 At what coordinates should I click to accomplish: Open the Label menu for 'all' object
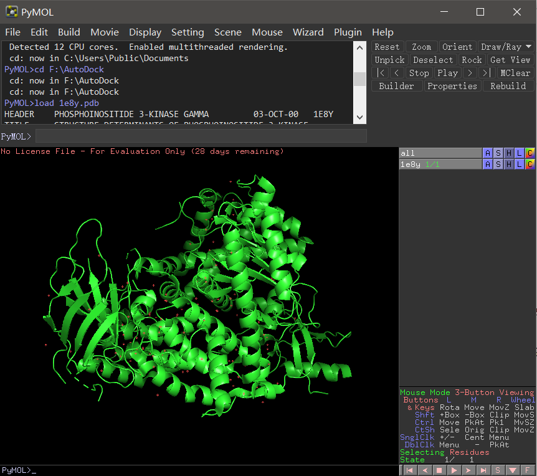tap(519, 153)
